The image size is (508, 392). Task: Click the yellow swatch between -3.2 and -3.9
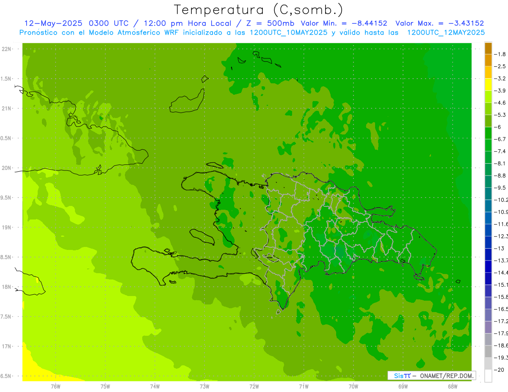(489, 85)
